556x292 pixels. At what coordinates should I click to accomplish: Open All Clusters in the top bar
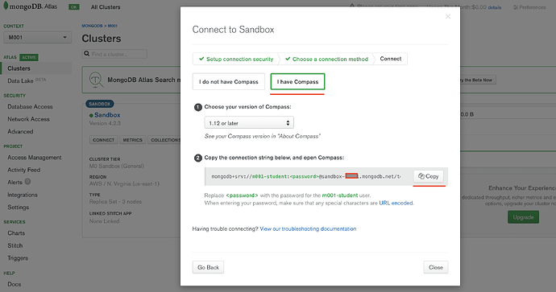106,7
